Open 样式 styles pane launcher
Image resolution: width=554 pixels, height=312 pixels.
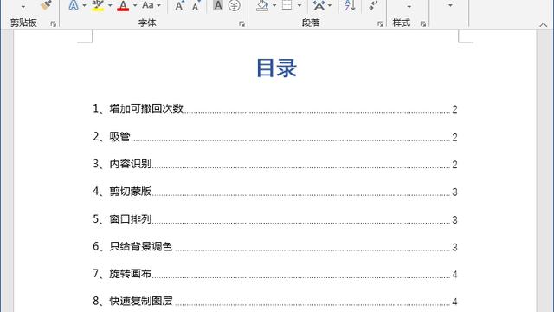coord(423,23)
